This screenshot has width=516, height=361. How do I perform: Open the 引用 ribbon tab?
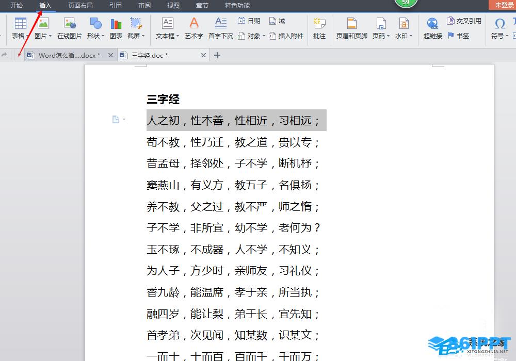coord(115,5)
